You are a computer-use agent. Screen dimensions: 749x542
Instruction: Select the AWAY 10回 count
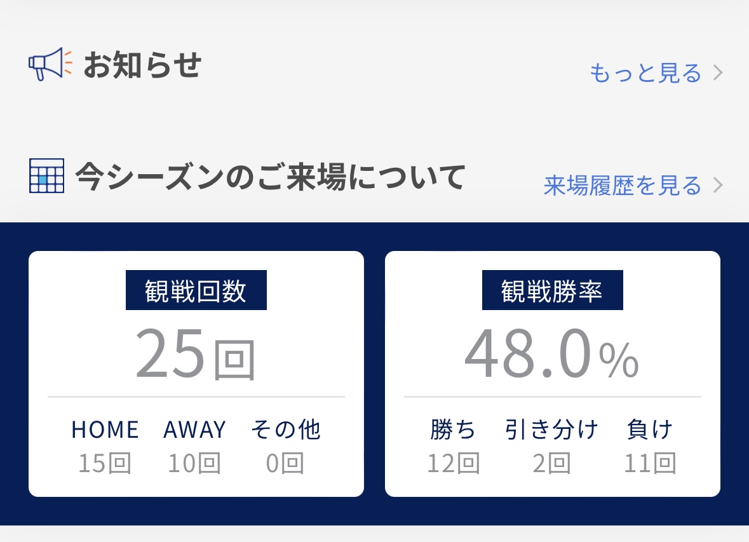click(x=194, y=447)
